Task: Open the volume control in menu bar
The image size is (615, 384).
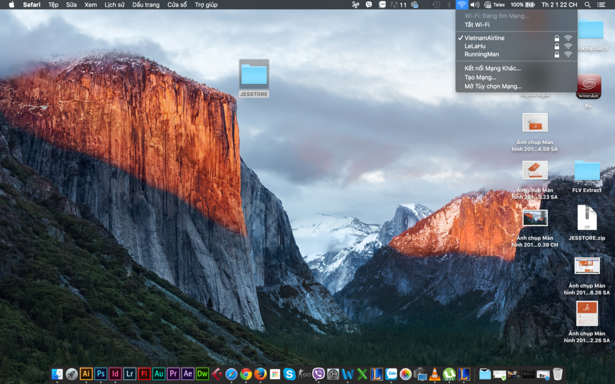Action: click(x=474, y=5)
